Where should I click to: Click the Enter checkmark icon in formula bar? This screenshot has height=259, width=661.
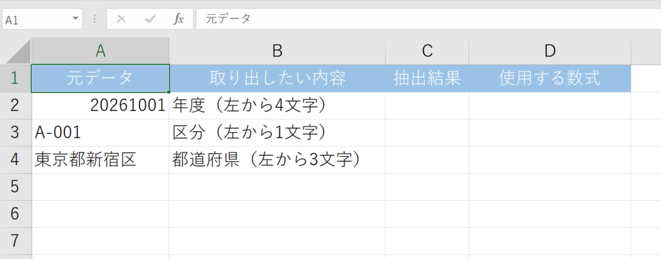[x=150, y=19]
